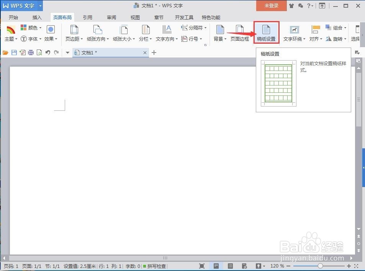Open the help question mark menu

[310, 6]
